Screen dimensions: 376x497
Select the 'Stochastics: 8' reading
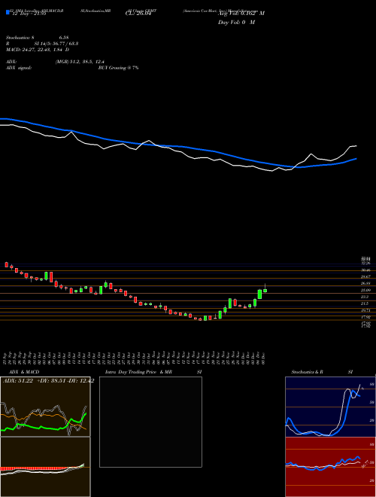22,38
